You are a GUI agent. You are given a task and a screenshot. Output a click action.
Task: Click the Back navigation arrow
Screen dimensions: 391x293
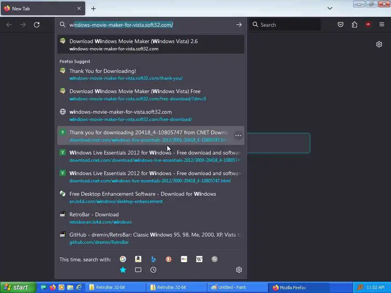9,25
